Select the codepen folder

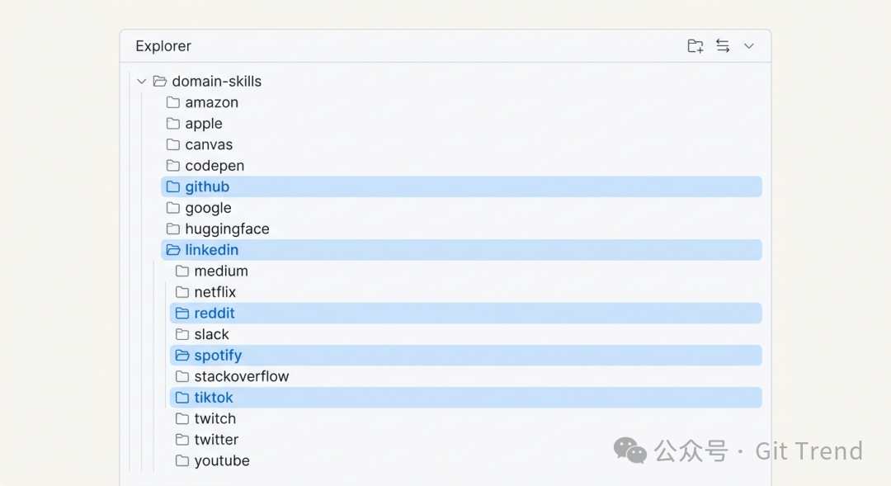pyautogui.click(x=219, y=165)
